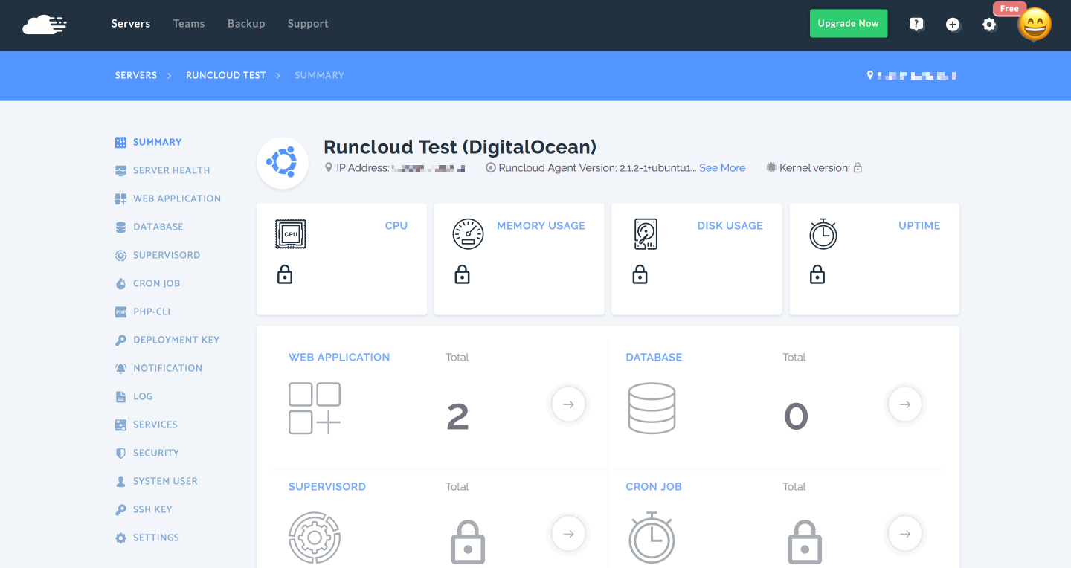1071x568 pixels.
Task: Click the Database total count 0
Action: [796, 416]
